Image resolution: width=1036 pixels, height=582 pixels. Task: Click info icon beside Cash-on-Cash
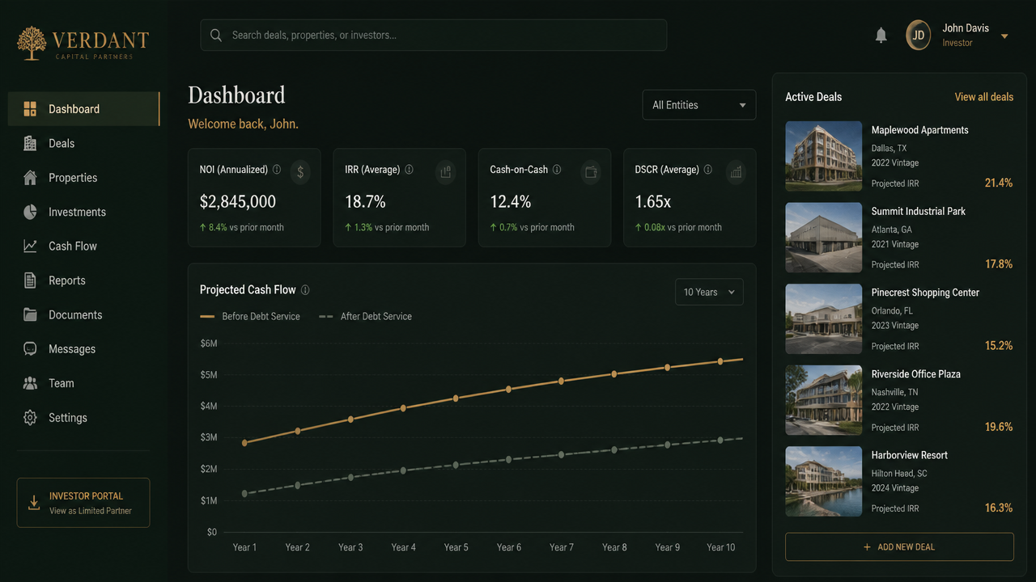click(x=558, y=170)
